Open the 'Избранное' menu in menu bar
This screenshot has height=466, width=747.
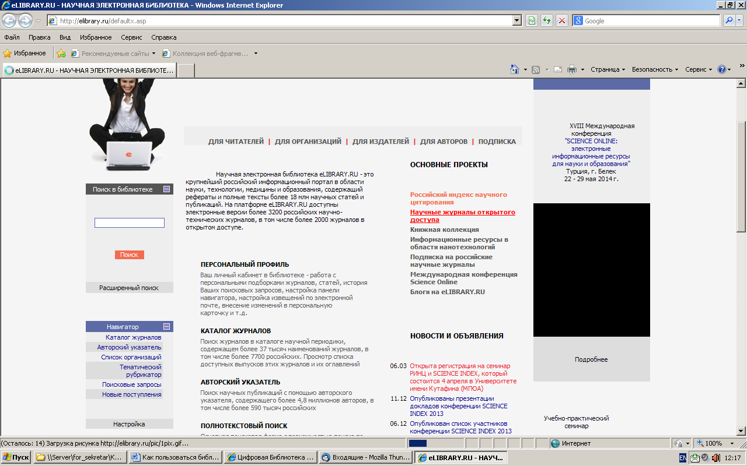(96, 37)
